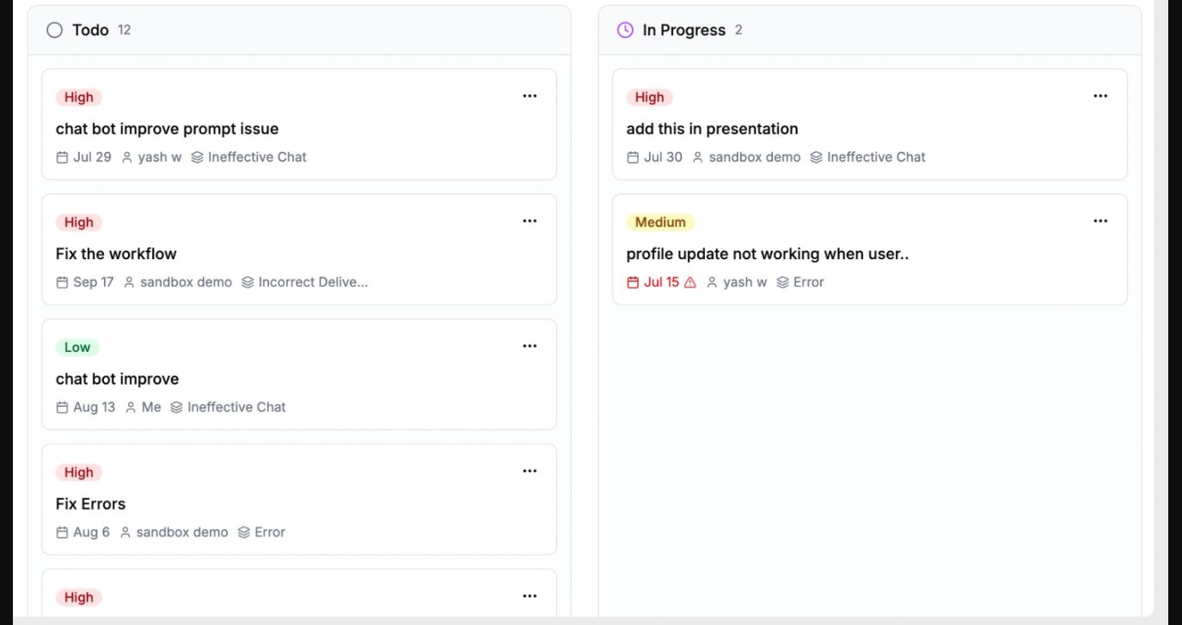Click overdue date 'Jul 15'
1182x625 pixels.
[x=661, y=282]
